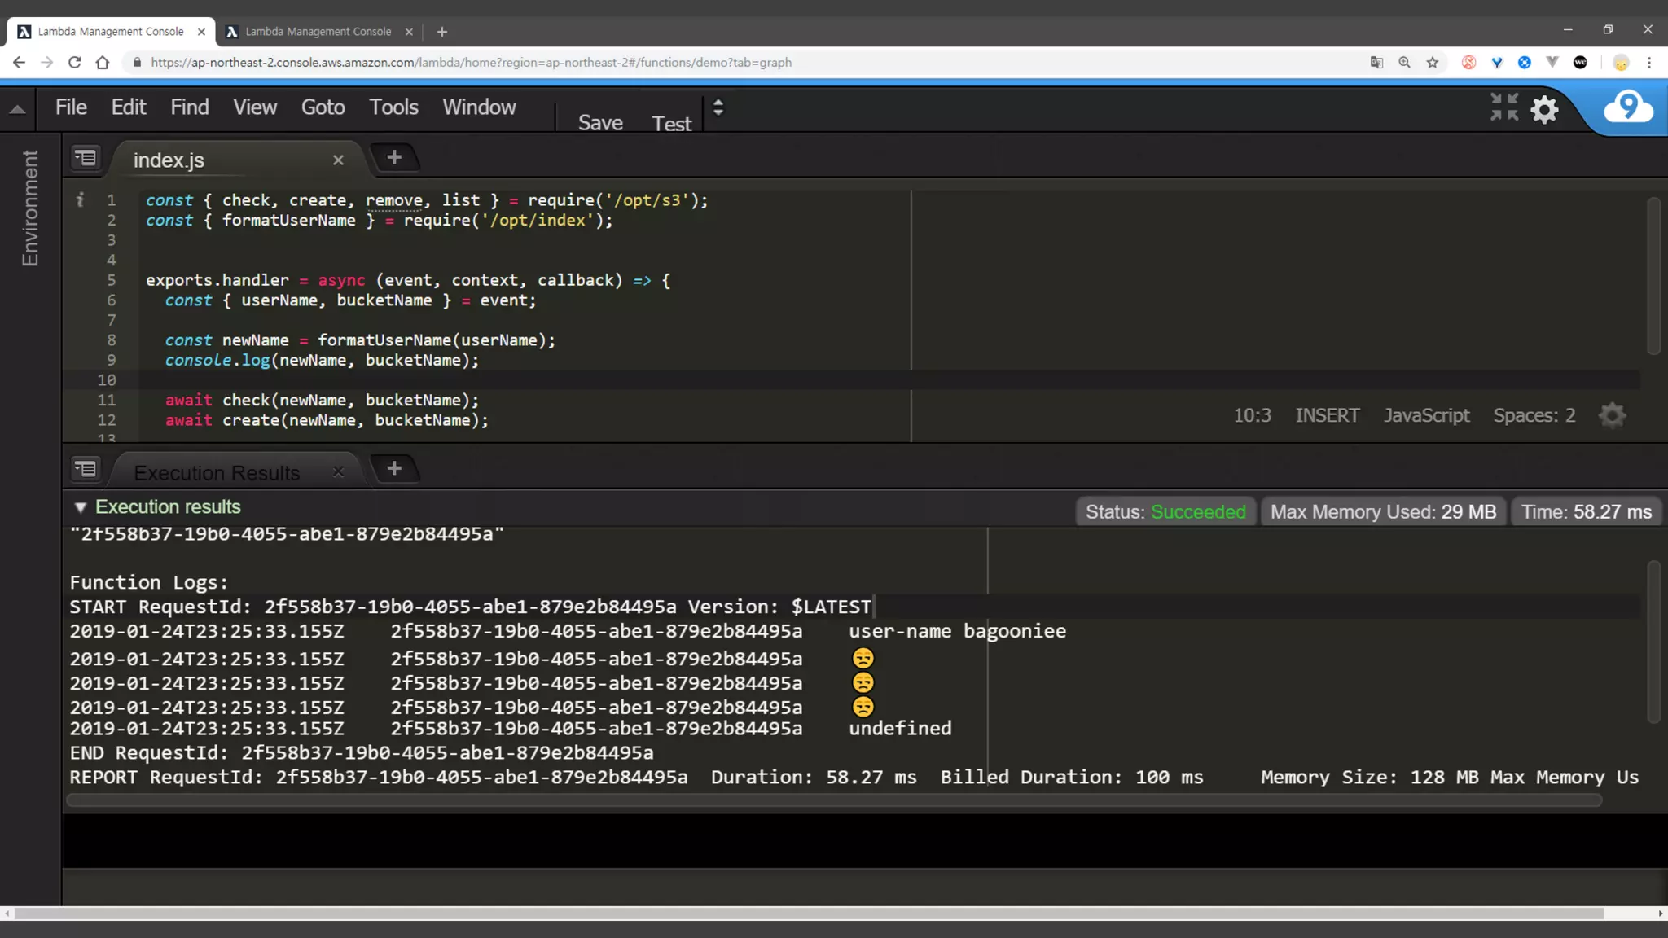Collapse the menu bar with up arrow
Screen dimensions: 1668x938
coord(17,109)
